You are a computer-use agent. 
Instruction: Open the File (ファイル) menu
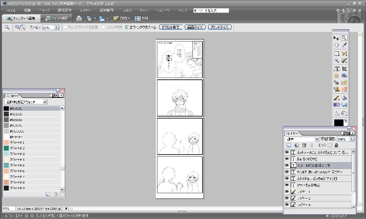click(x=11, y=10)
